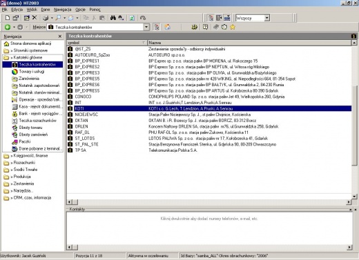The width and height of the screenshot is (359, 260).
Task: Click the help question mark icon
Action: 205,27
